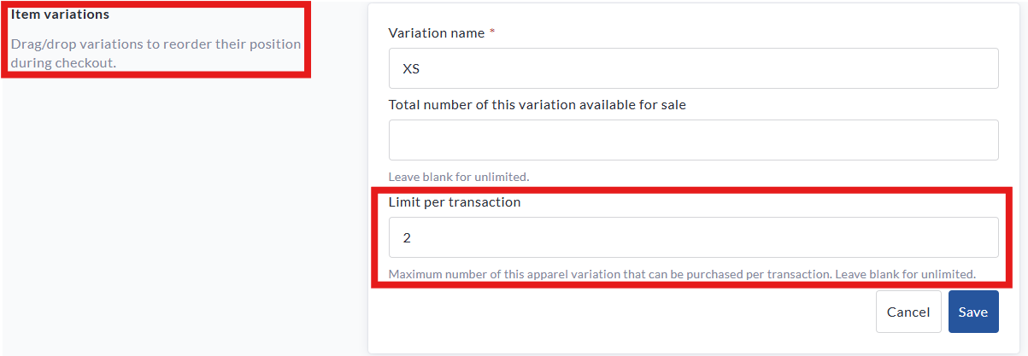Click the Save button
The height and width of the screenshot is (356, 1028).
click(972, 312)
